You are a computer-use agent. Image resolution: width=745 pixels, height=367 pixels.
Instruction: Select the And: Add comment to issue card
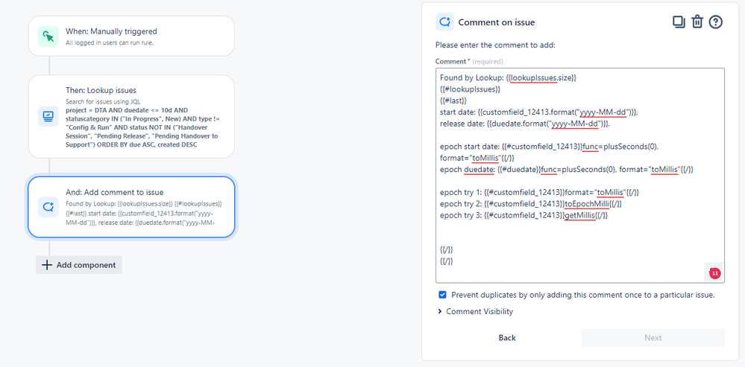click(131, 207)
